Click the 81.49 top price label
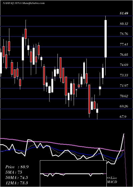Viewport: 133px width, 187px height. click(124, 13)
